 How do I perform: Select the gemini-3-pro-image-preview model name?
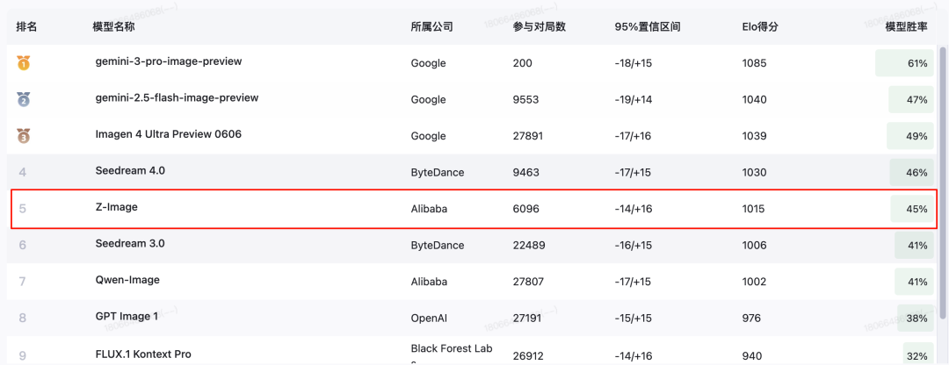pyautogui.click(x=169, y=61)
